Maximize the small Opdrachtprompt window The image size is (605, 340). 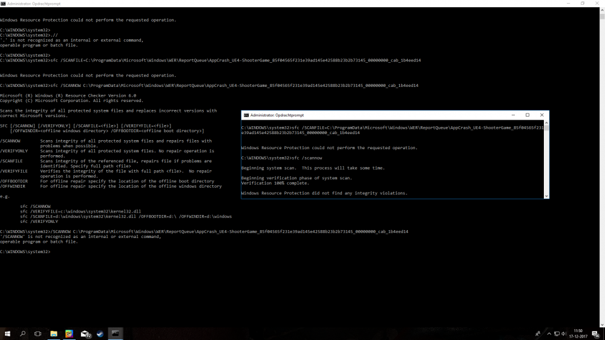(x=528, y=115)
